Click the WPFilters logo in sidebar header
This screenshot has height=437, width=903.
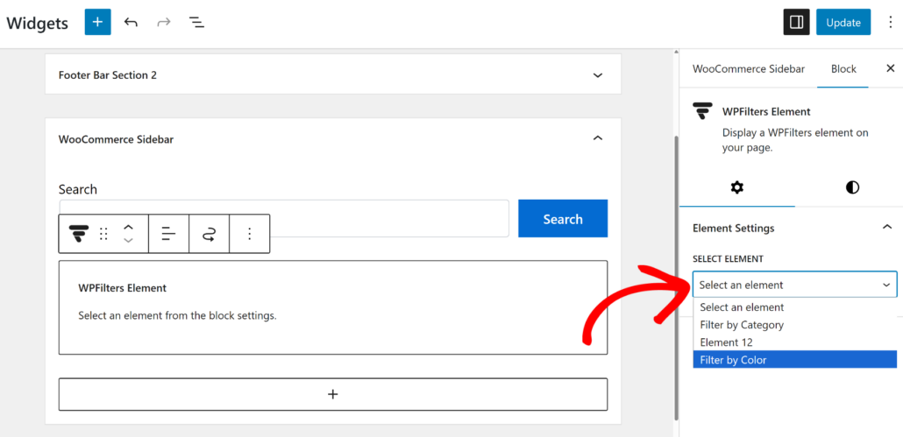click(702, 110)
